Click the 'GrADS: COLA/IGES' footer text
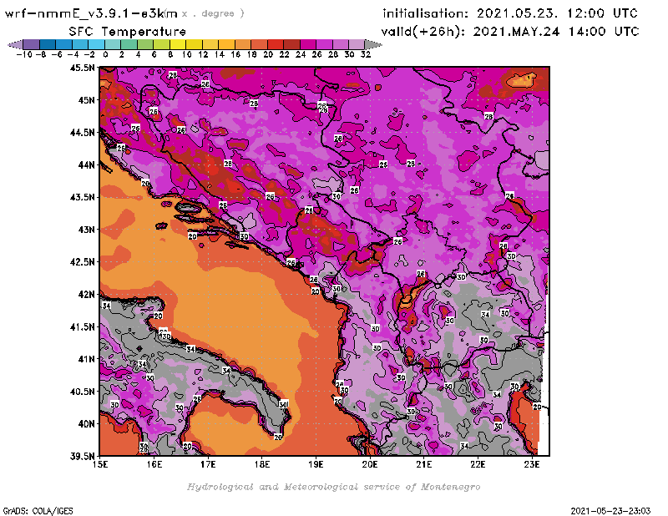This screenshot has width=668, height=516. [x=38, y=511]
